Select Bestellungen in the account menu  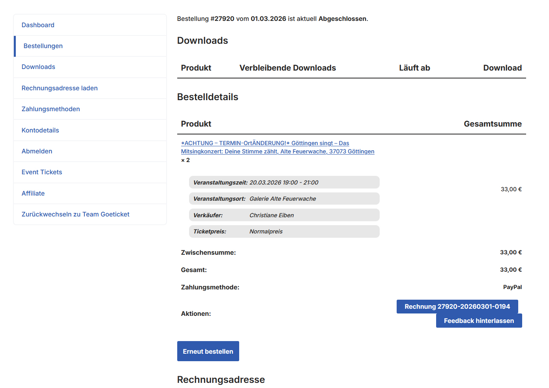coord(43,46)
